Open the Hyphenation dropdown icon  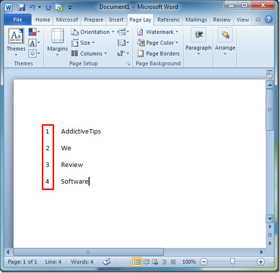(123, 54)
